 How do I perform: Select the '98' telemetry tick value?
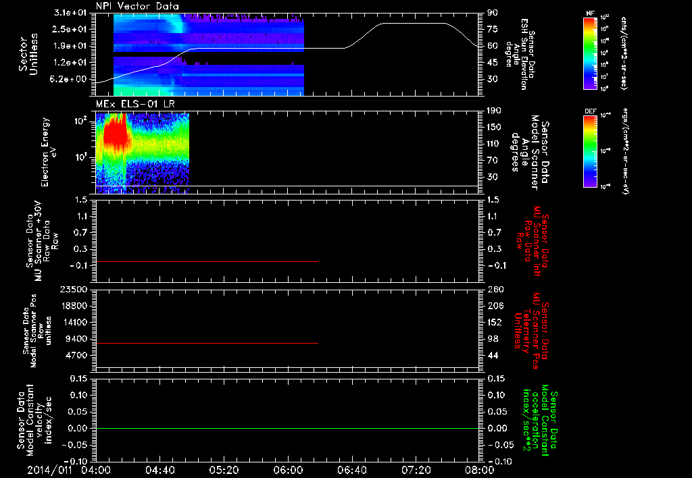coord(493,339)
